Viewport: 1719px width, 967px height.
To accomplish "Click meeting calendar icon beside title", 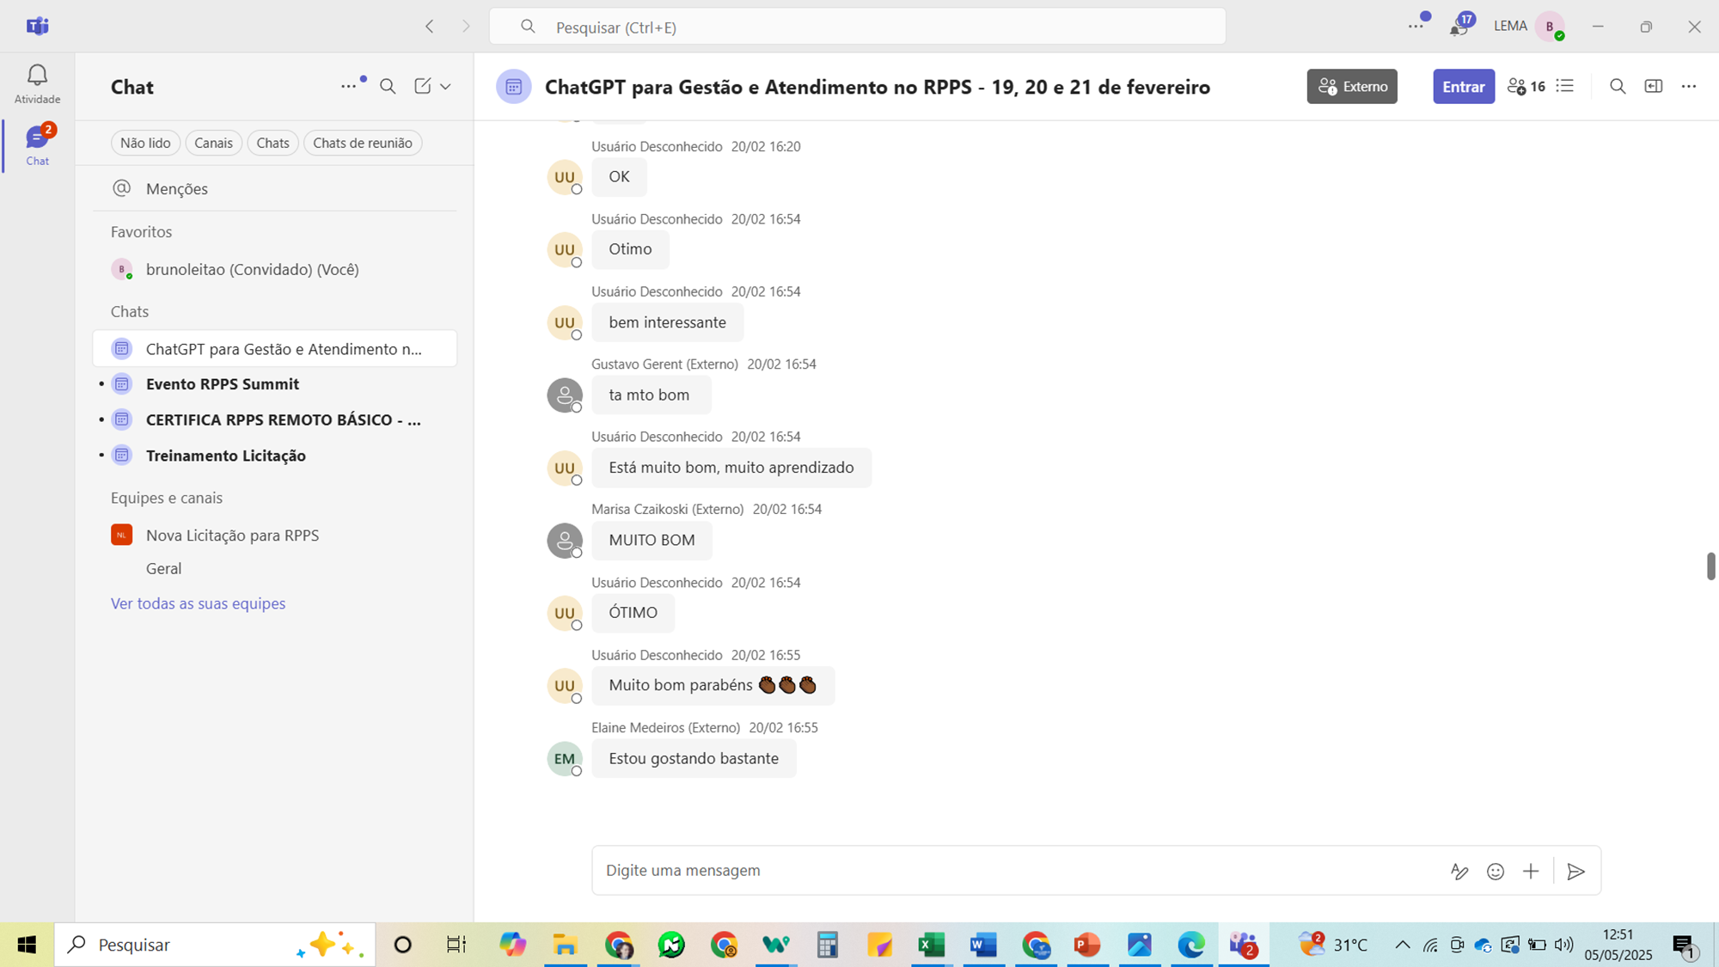I will click(x=514, y=86).
